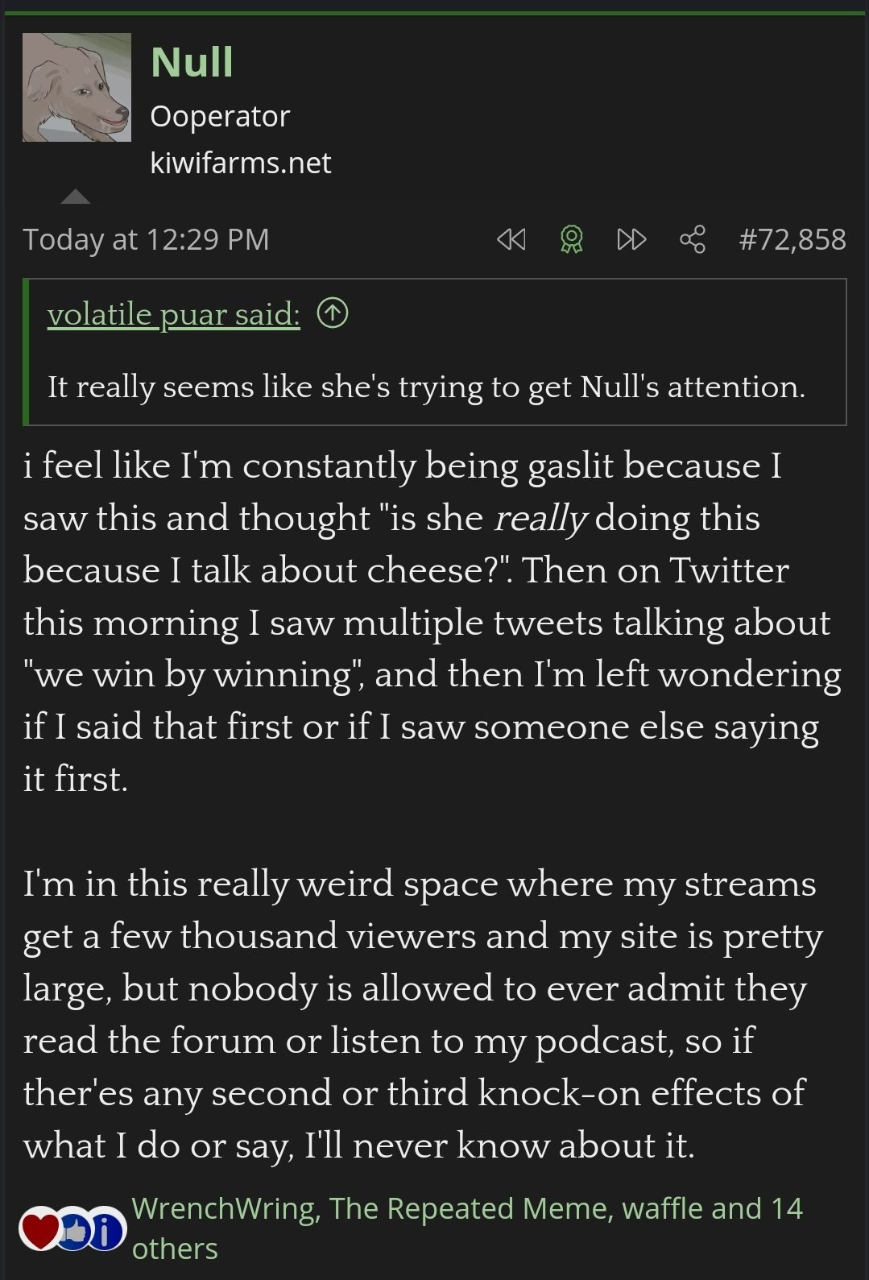Open the share post icon
Screen dimensions: 869x1280
click(x=693, y=239)
